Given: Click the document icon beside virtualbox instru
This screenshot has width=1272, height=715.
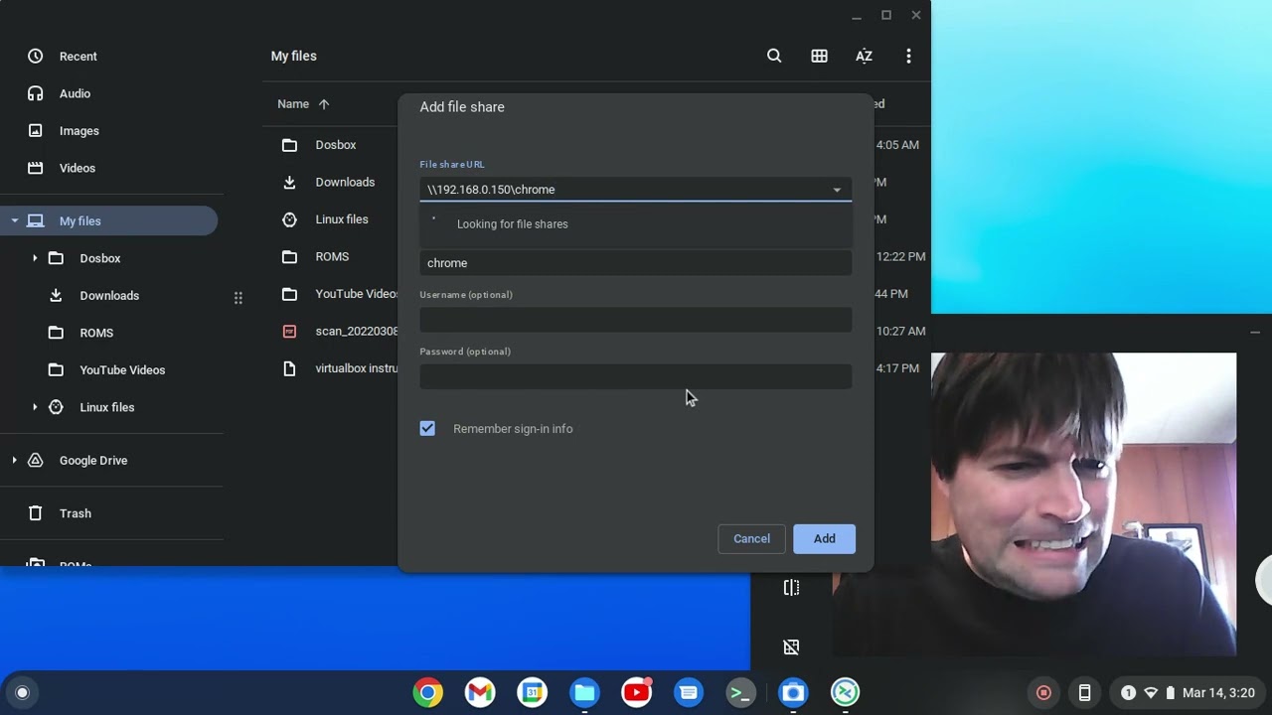Looking at the screenshot, I should click(x=289, y=368).
